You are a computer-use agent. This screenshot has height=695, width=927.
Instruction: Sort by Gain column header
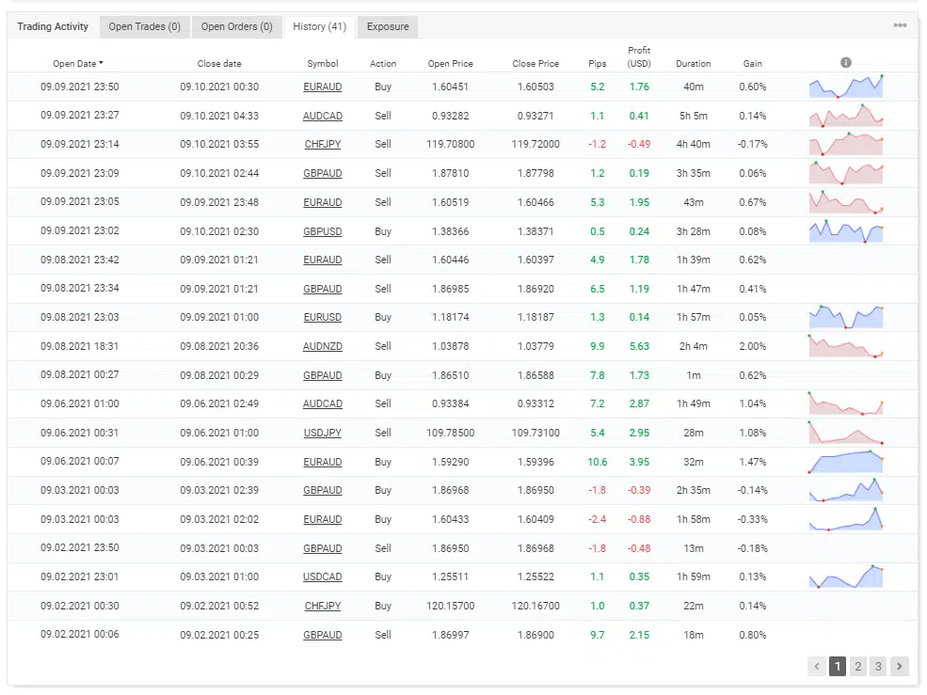(x=753, y=64)
